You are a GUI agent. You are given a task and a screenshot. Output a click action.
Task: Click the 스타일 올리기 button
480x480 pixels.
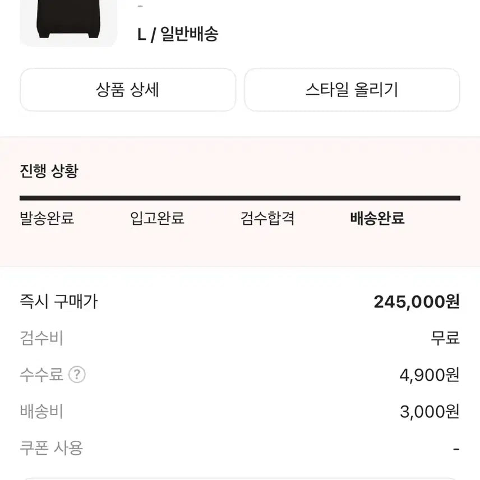(x=352, y=90)
